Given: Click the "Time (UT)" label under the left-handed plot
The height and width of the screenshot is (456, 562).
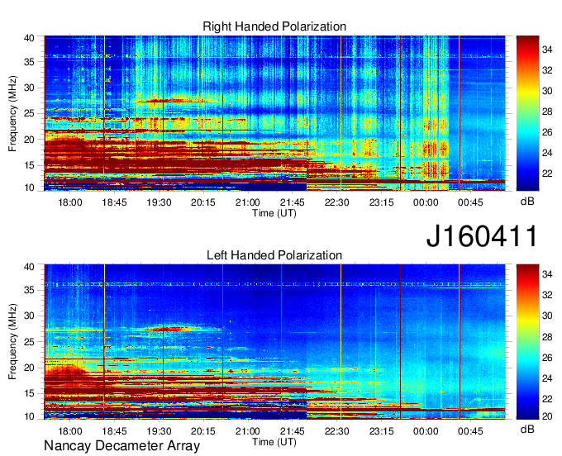Looking at the screenshot, I should [x=274, y=442].
